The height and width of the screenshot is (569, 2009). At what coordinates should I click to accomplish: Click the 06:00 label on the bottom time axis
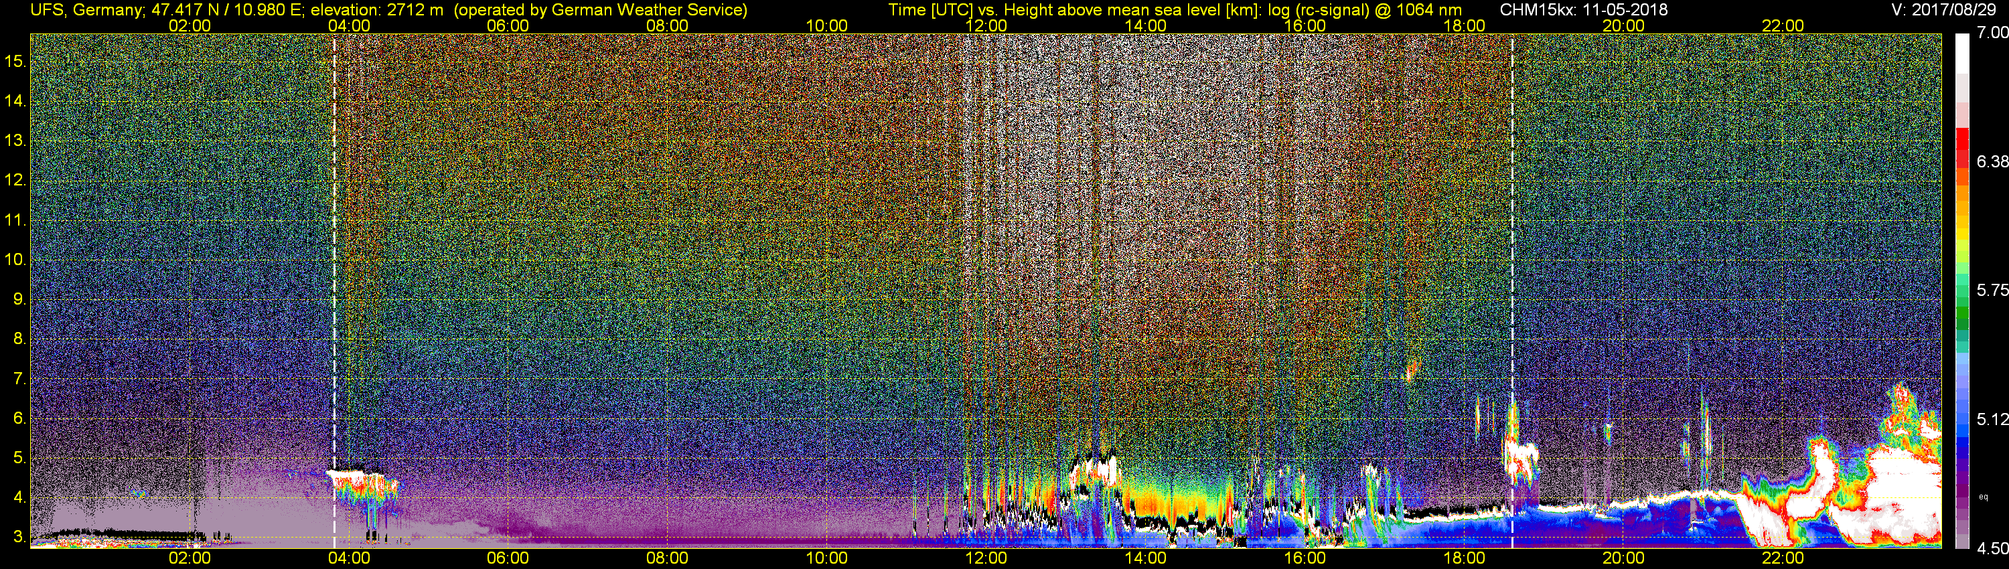click(508, 559)
